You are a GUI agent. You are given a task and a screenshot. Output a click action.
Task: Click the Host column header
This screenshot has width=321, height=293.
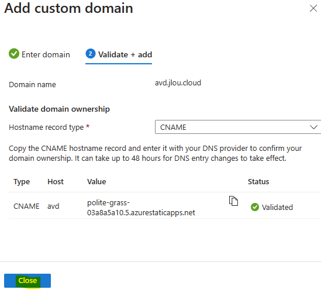56,182
